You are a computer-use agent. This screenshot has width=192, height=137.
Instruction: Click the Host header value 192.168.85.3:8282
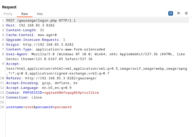37,25
